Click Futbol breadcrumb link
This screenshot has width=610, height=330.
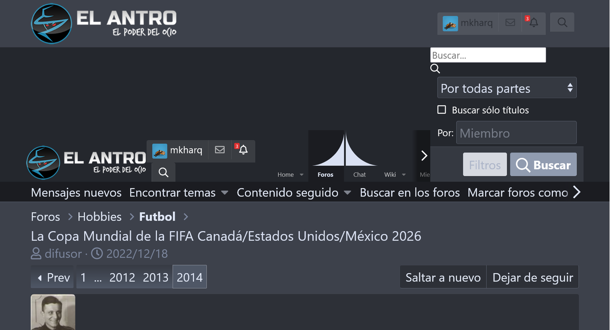(157, 217)
